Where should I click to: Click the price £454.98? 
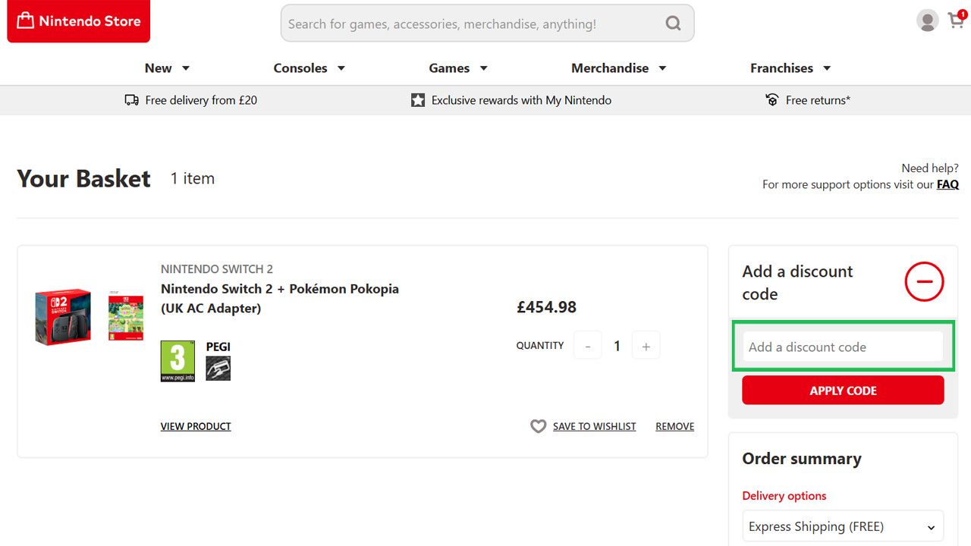click(546, 307)
